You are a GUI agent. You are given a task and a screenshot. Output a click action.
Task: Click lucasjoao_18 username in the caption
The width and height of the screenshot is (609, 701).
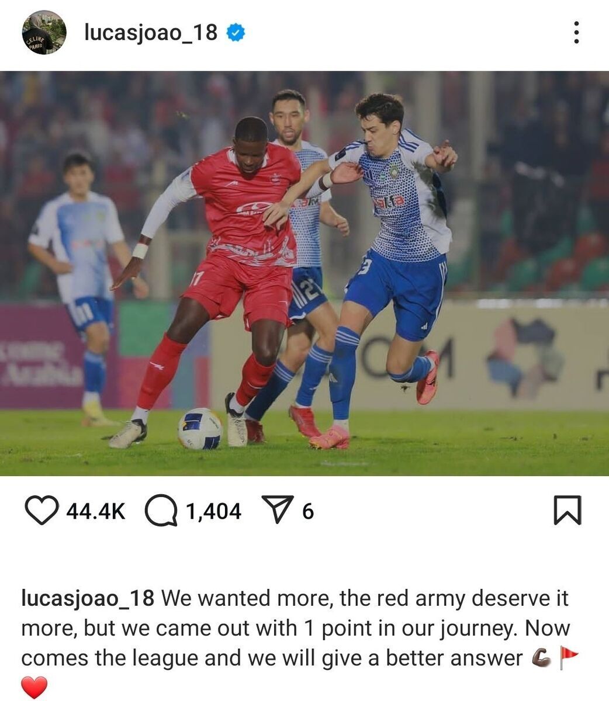pyautogui.click(x=88, y=599)
